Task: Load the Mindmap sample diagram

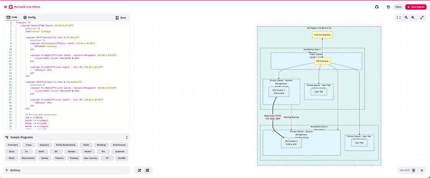Action: [101, 145]
